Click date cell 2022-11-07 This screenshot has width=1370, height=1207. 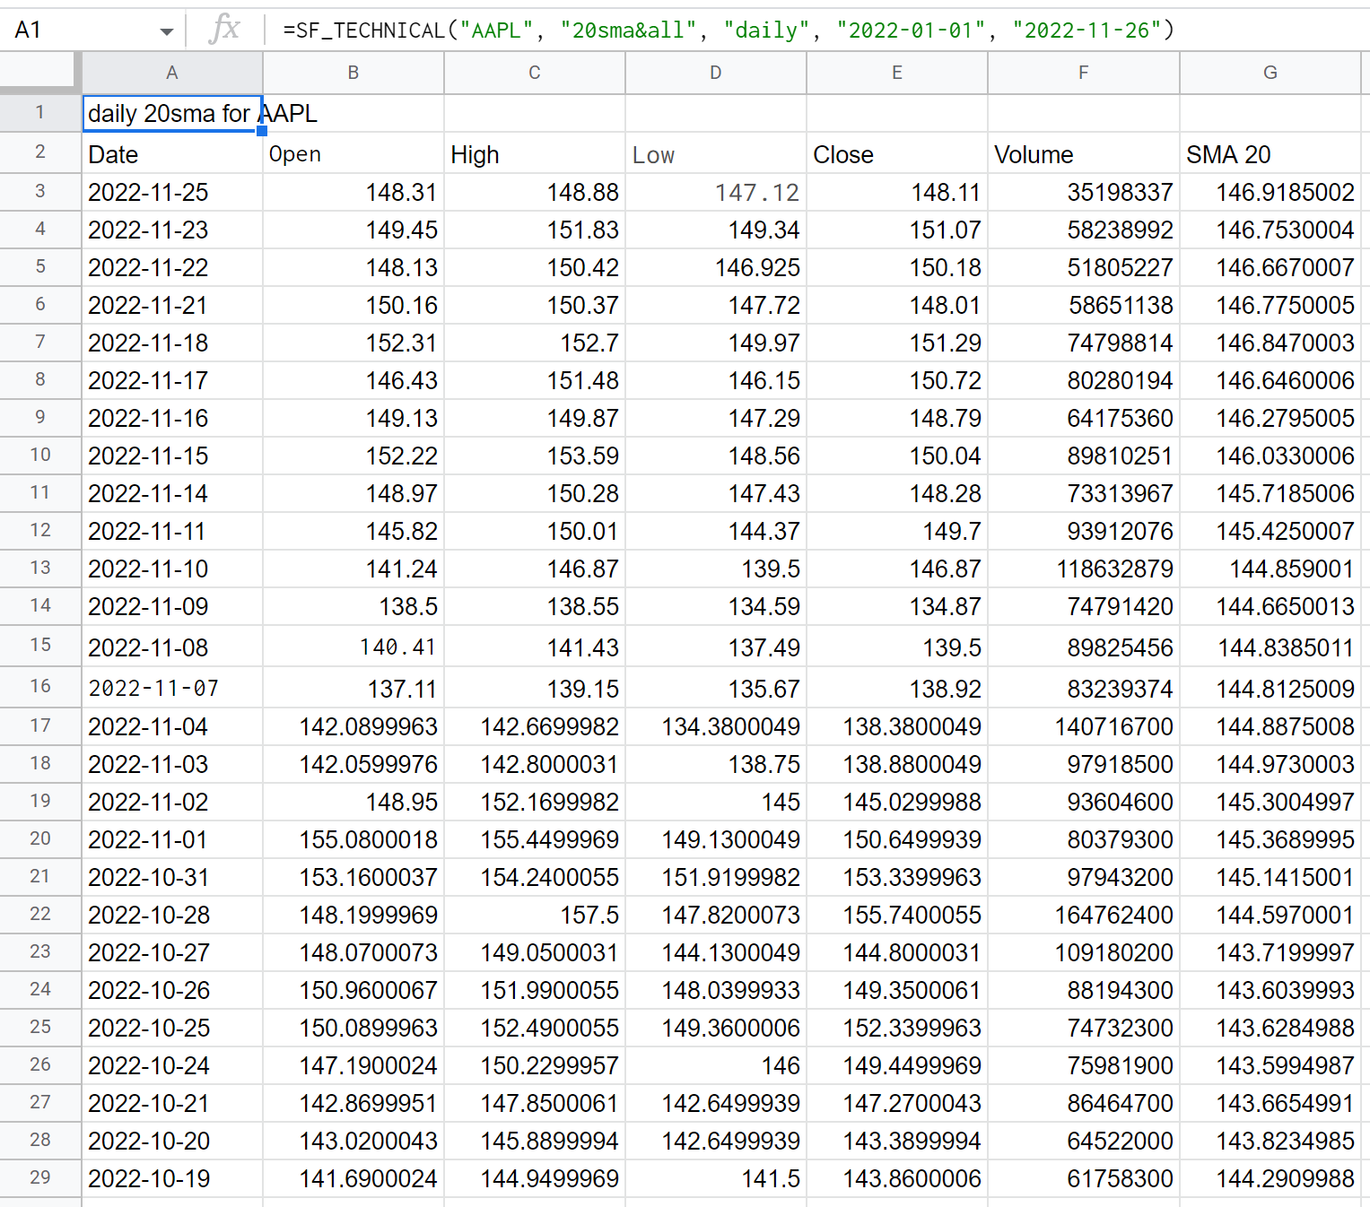tap(172, 688)
